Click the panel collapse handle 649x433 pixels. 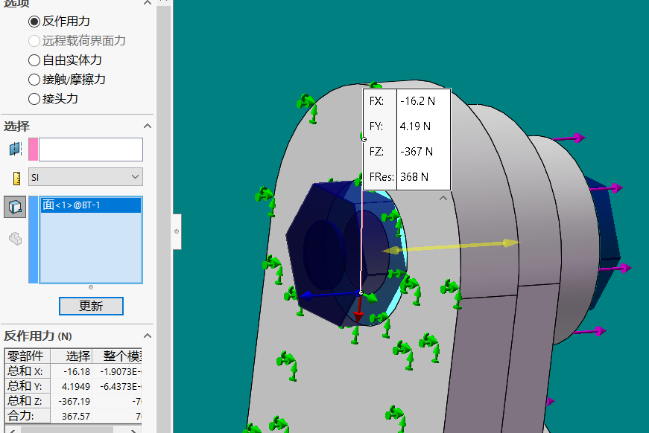pyautogui.click(x=177, y=231)
